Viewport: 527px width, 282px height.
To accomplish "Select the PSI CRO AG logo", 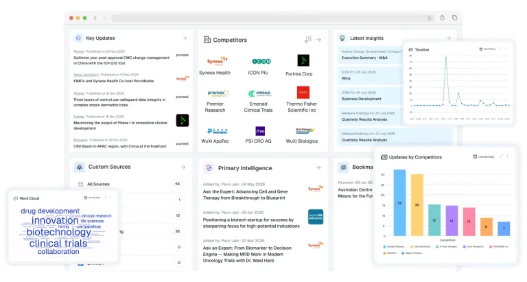I will coord(260,131).
